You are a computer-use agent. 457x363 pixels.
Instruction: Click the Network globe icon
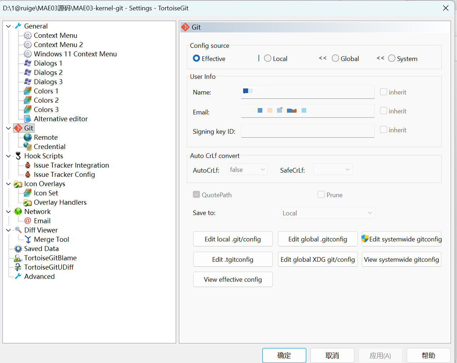point(18,211)
